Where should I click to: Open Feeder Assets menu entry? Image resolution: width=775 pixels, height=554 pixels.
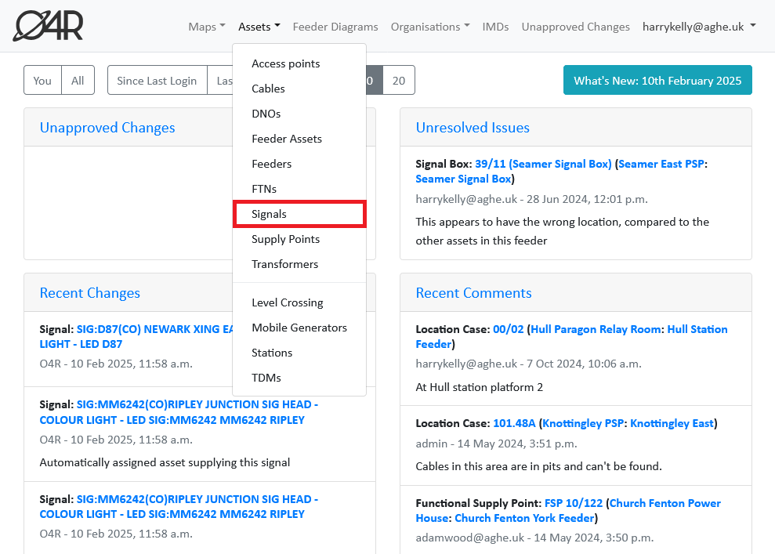click(299, 139)
